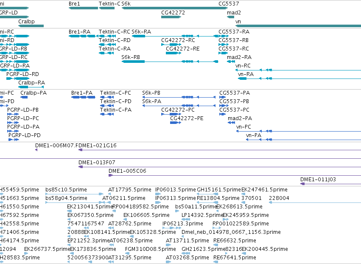Click the Bre1-PA protein label
361x264 pixels.
click(x=82, y=93)
